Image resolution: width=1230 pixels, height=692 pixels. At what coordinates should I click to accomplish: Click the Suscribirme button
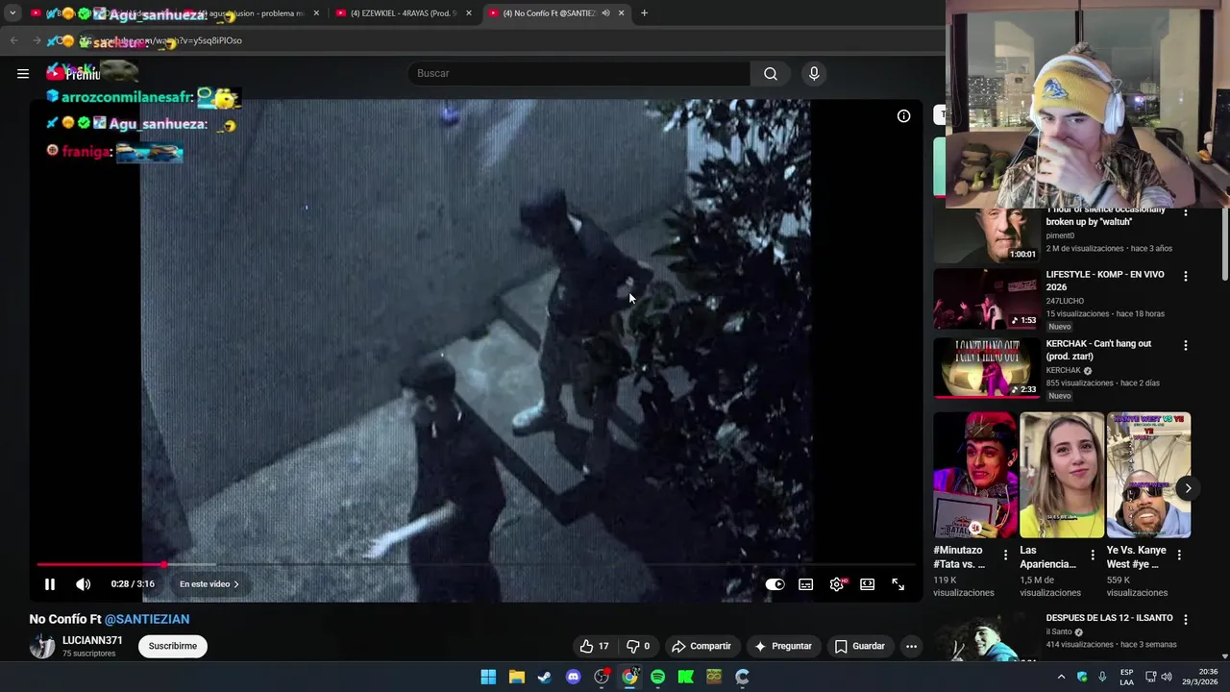[x=173, y=646]
